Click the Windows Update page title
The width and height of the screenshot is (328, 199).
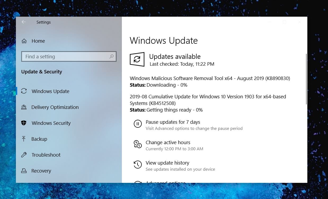tap(164, 41)
